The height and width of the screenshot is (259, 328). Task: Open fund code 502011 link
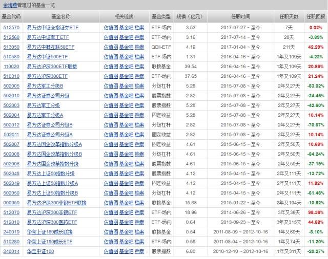(11, 135)
